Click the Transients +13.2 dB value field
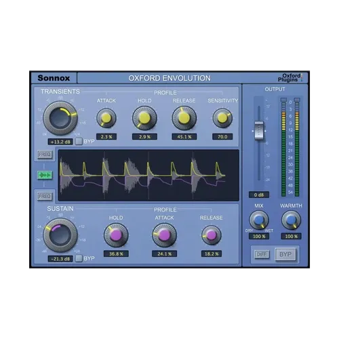This screenshot has width=339, height=339. click(60, 142)
